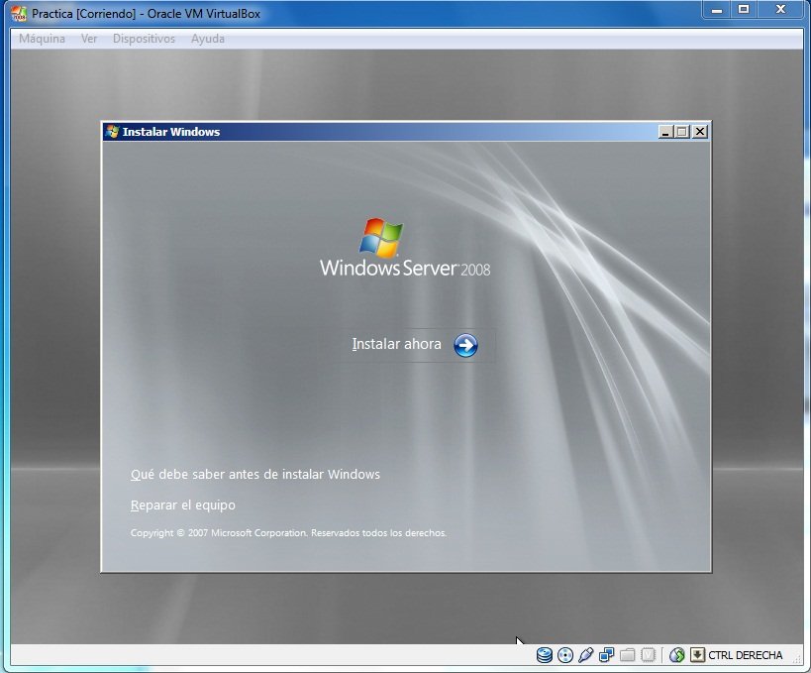This screenshot has height=673, width=811.
Task: Click the optical disc (CD/DVD) status icon
Action: click(565, 655)
